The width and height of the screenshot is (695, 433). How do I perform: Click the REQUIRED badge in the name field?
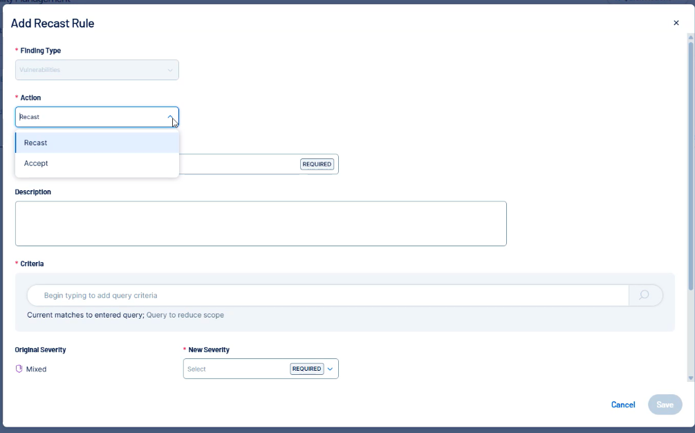click(x=317, y=164)
